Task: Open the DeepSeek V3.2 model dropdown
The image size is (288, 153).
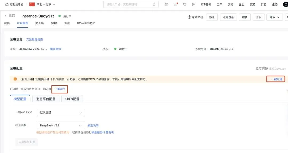Action: click(x=61, y=125)
